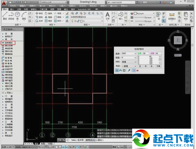This screenshot has width=196, height=149.
Task: Click the 中 center alignment button
Action: 146,66
